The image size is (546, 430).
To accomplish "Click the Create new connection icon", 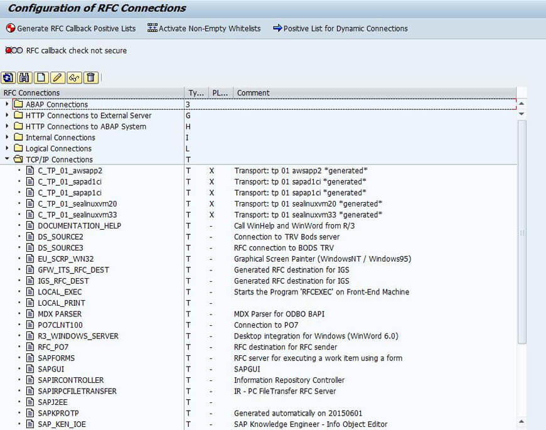I will [41, 78].
